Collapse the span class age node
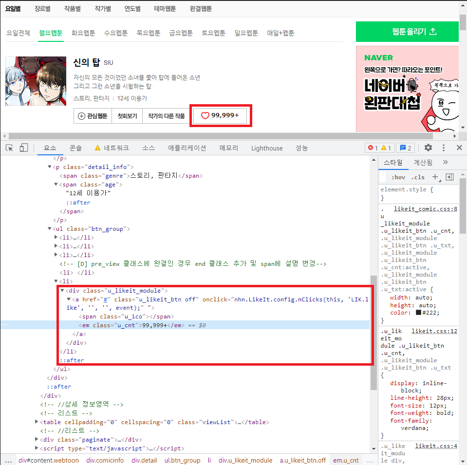The width and height of the screenshot is (467, 465). [56, 185]
